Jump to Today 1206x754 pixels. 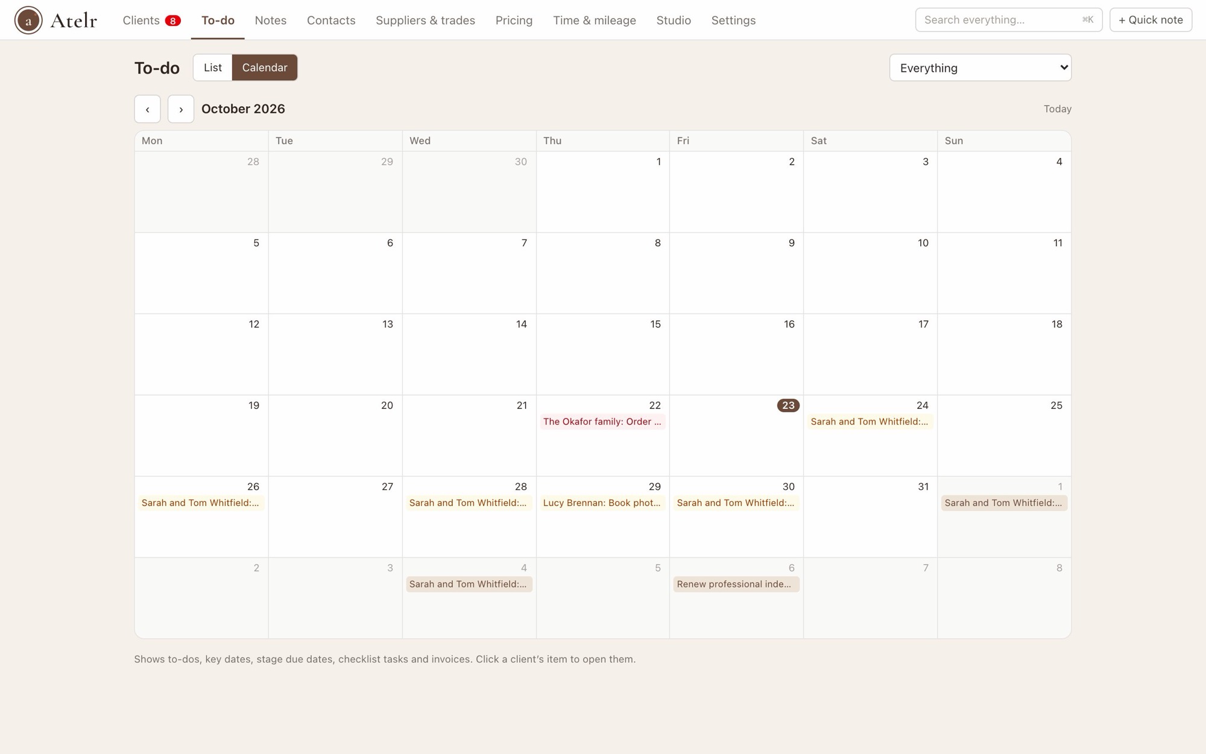tap(1058, 109)
